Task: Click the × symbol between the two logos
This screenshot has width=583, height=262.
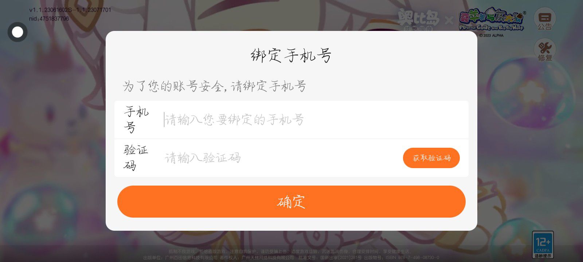Action: tap(449, 20)
